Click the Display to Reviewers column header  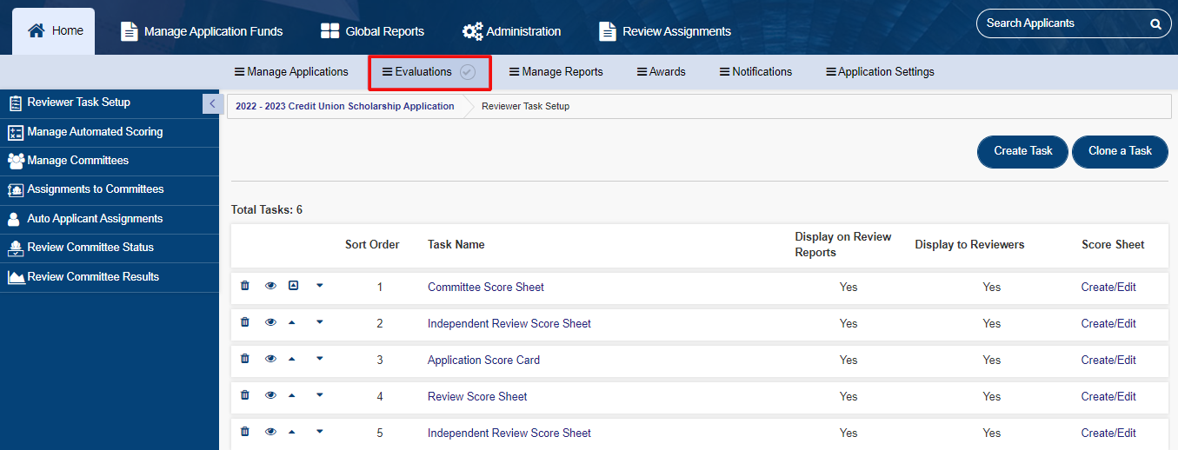click(969, 244)
